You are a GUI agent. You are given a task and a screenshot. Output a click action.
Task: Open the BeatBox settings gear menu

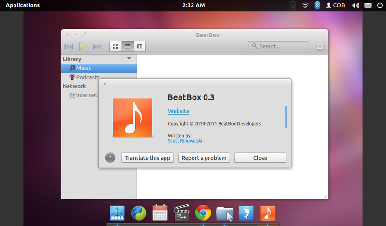pyautogui.click(x=320, y=46)
